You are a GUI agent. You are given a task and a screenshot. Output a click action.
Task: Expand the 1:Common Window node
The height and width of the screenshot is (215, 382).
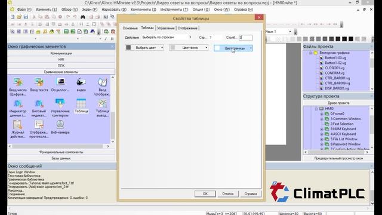coord(322,119)
